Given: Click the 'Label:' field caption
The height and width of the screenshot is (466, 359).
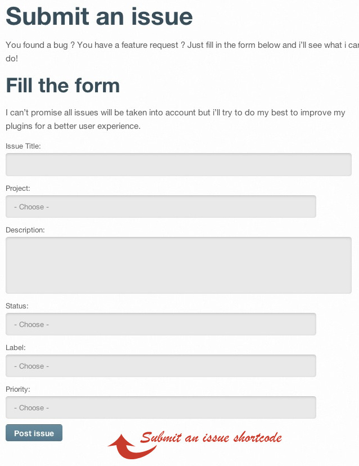Looking at the screenshot, I should point(15,347).
